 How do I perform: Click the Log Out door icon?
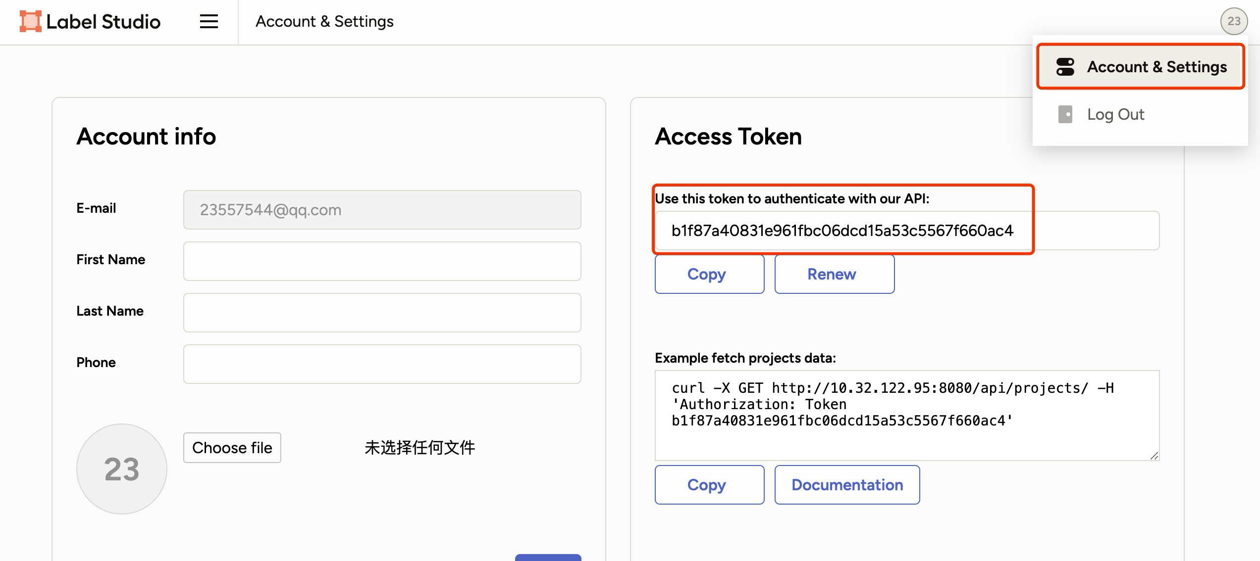click(x=1065, y=114)
